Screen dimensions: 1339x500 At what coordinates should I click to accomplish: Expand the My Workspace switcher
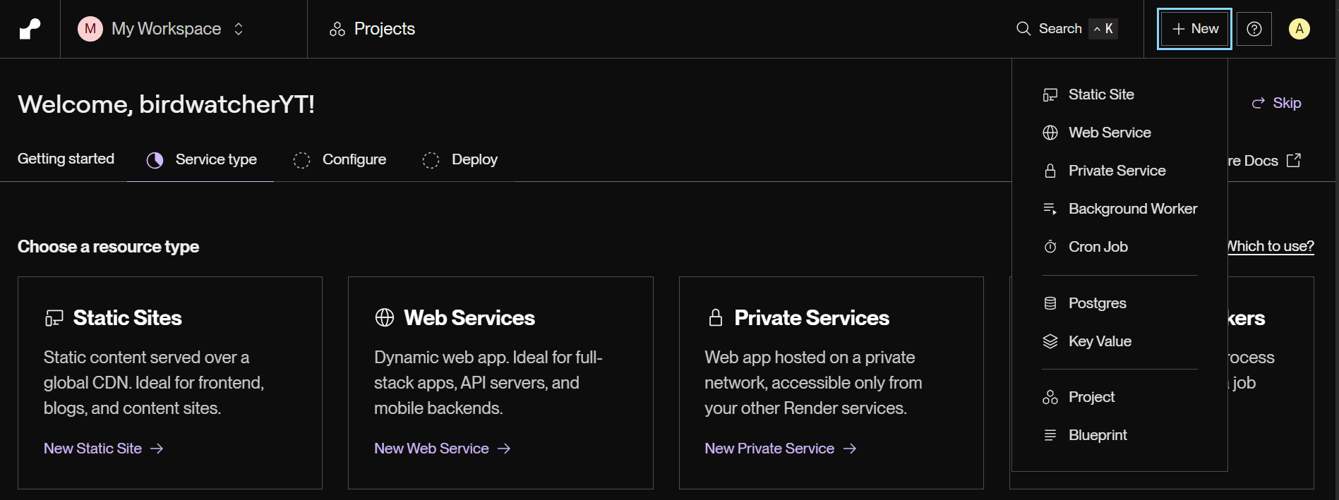tap(161, 29)
